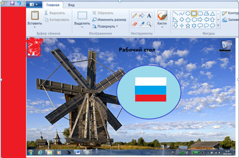Choose the rectangle shape in Фигуры gallery
This screenshot has height=158, width=239.
(194, 13)
